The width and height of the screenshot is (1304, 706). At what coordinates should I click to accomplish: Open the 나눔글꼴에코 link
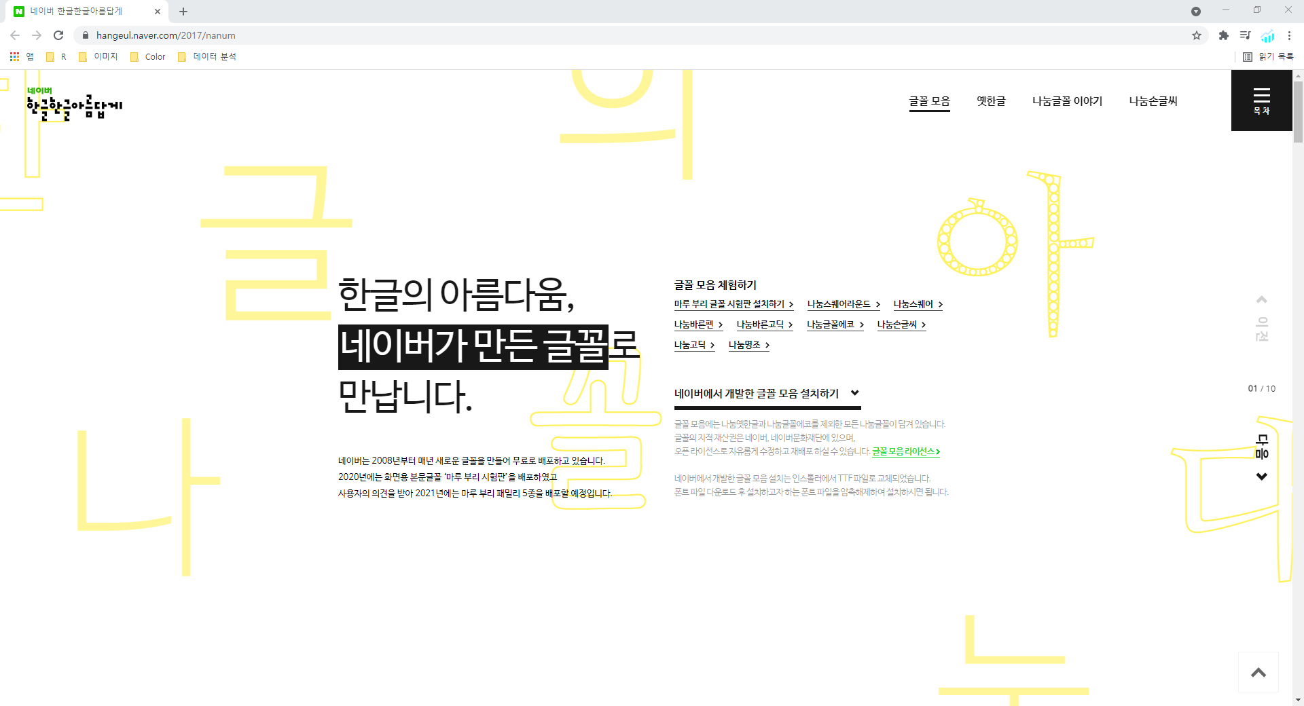(835, 324)
